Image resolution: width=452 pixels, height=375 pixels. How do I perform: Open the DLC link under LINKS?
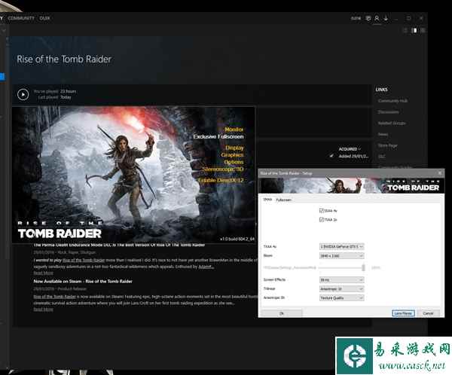click(382, 157)
